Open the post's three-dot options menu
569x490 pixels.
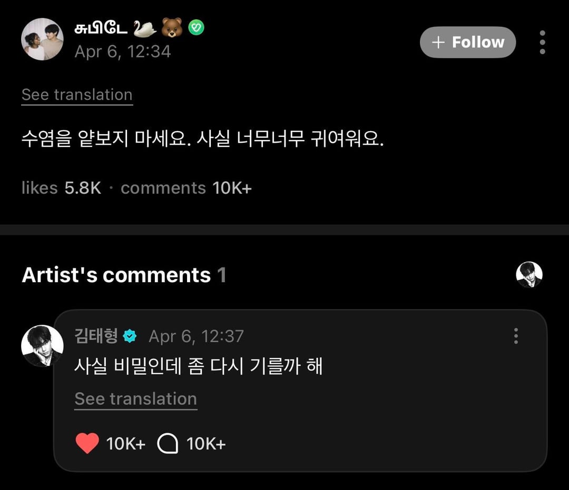(x=542, y=43)
